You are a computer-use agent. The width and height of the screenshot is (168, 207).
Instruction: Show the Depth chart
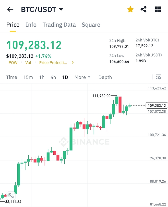105,77
